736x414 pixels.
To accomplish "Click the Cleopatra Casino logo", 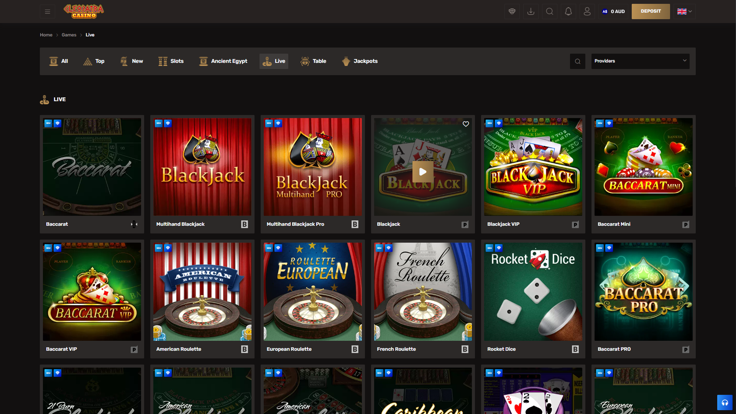I will pyautogui.click(x=84, y=11).
